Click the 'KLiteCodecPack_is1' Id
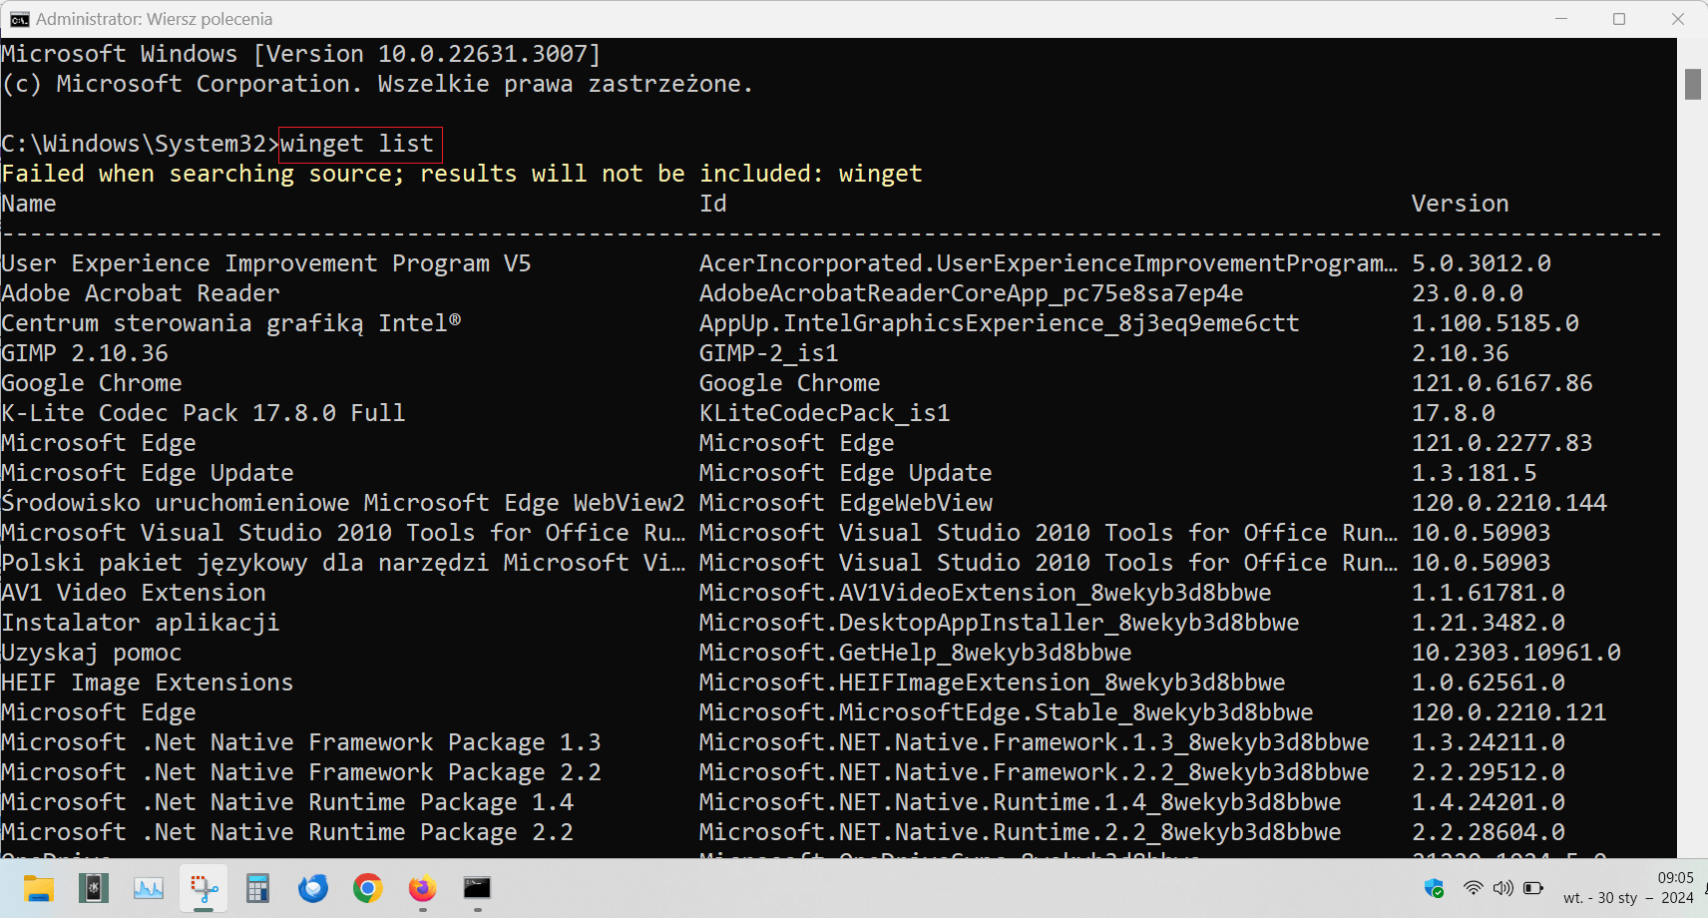The width and height of the screenshot is (1708, 918). click(x=825, y=413)
